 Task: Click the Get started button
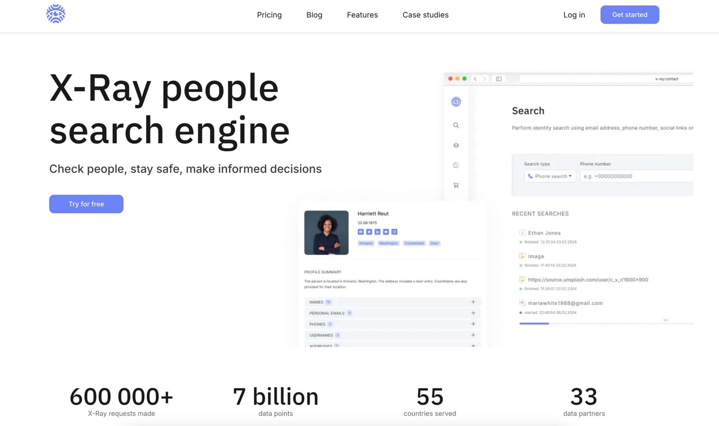coord(629,15)
